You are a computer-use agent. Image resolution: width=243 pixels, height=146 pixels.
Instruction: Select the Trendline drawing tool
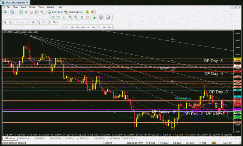[x=28, y=22]
